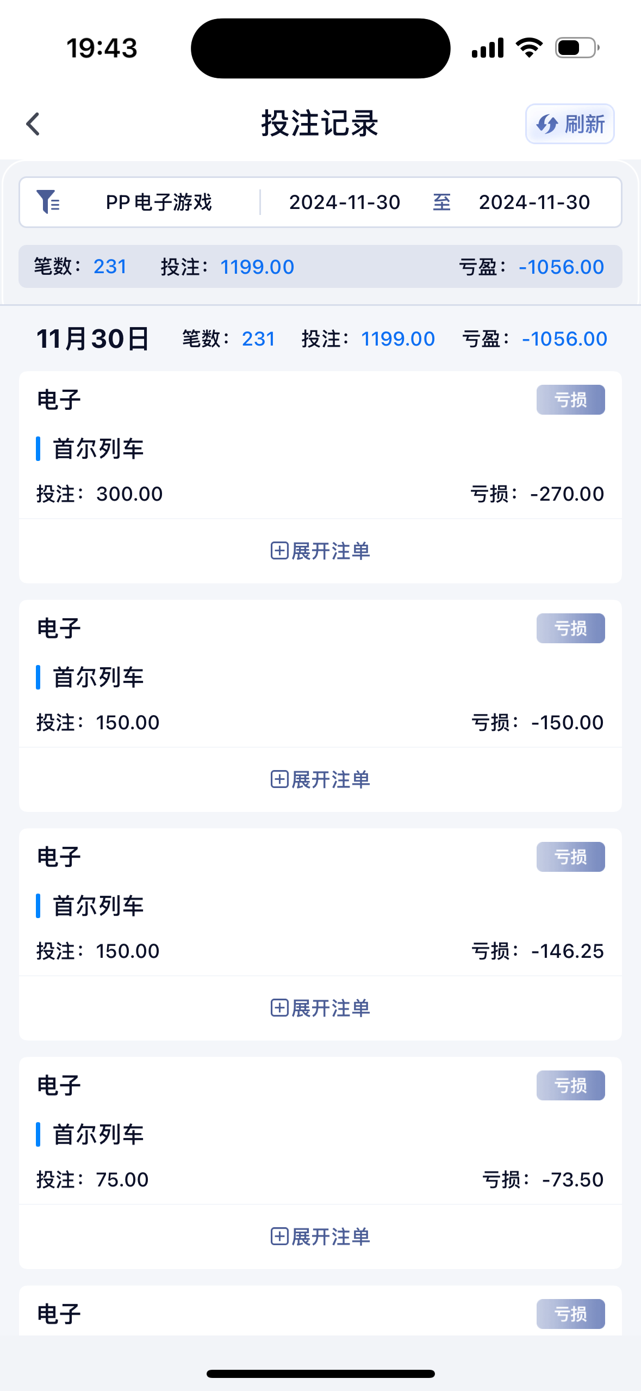Tap the 11月30日 date header

92,338
